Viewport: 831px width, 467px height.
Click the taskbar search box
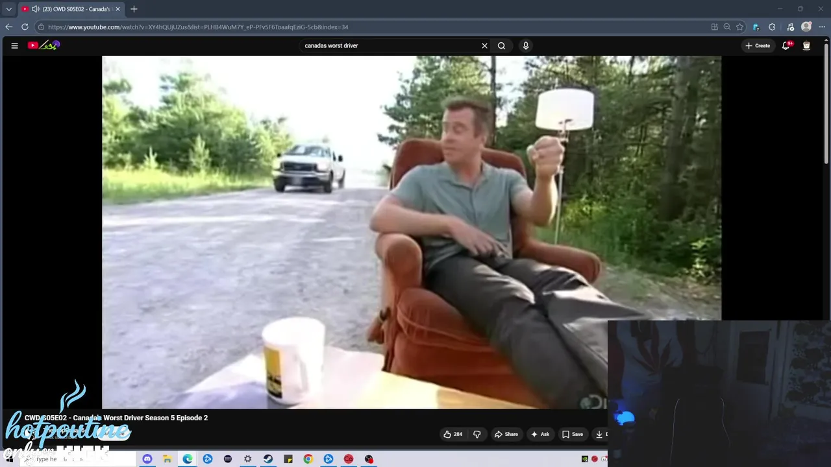(x=78, y=459)
